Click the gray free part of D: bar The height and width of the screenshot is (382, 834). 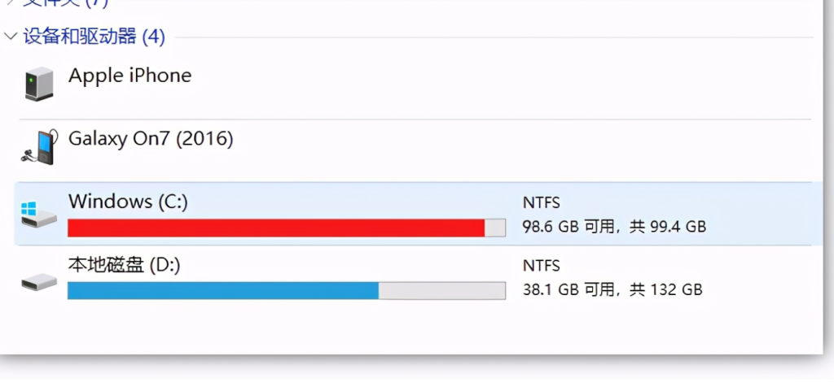(x=442, y=290)
